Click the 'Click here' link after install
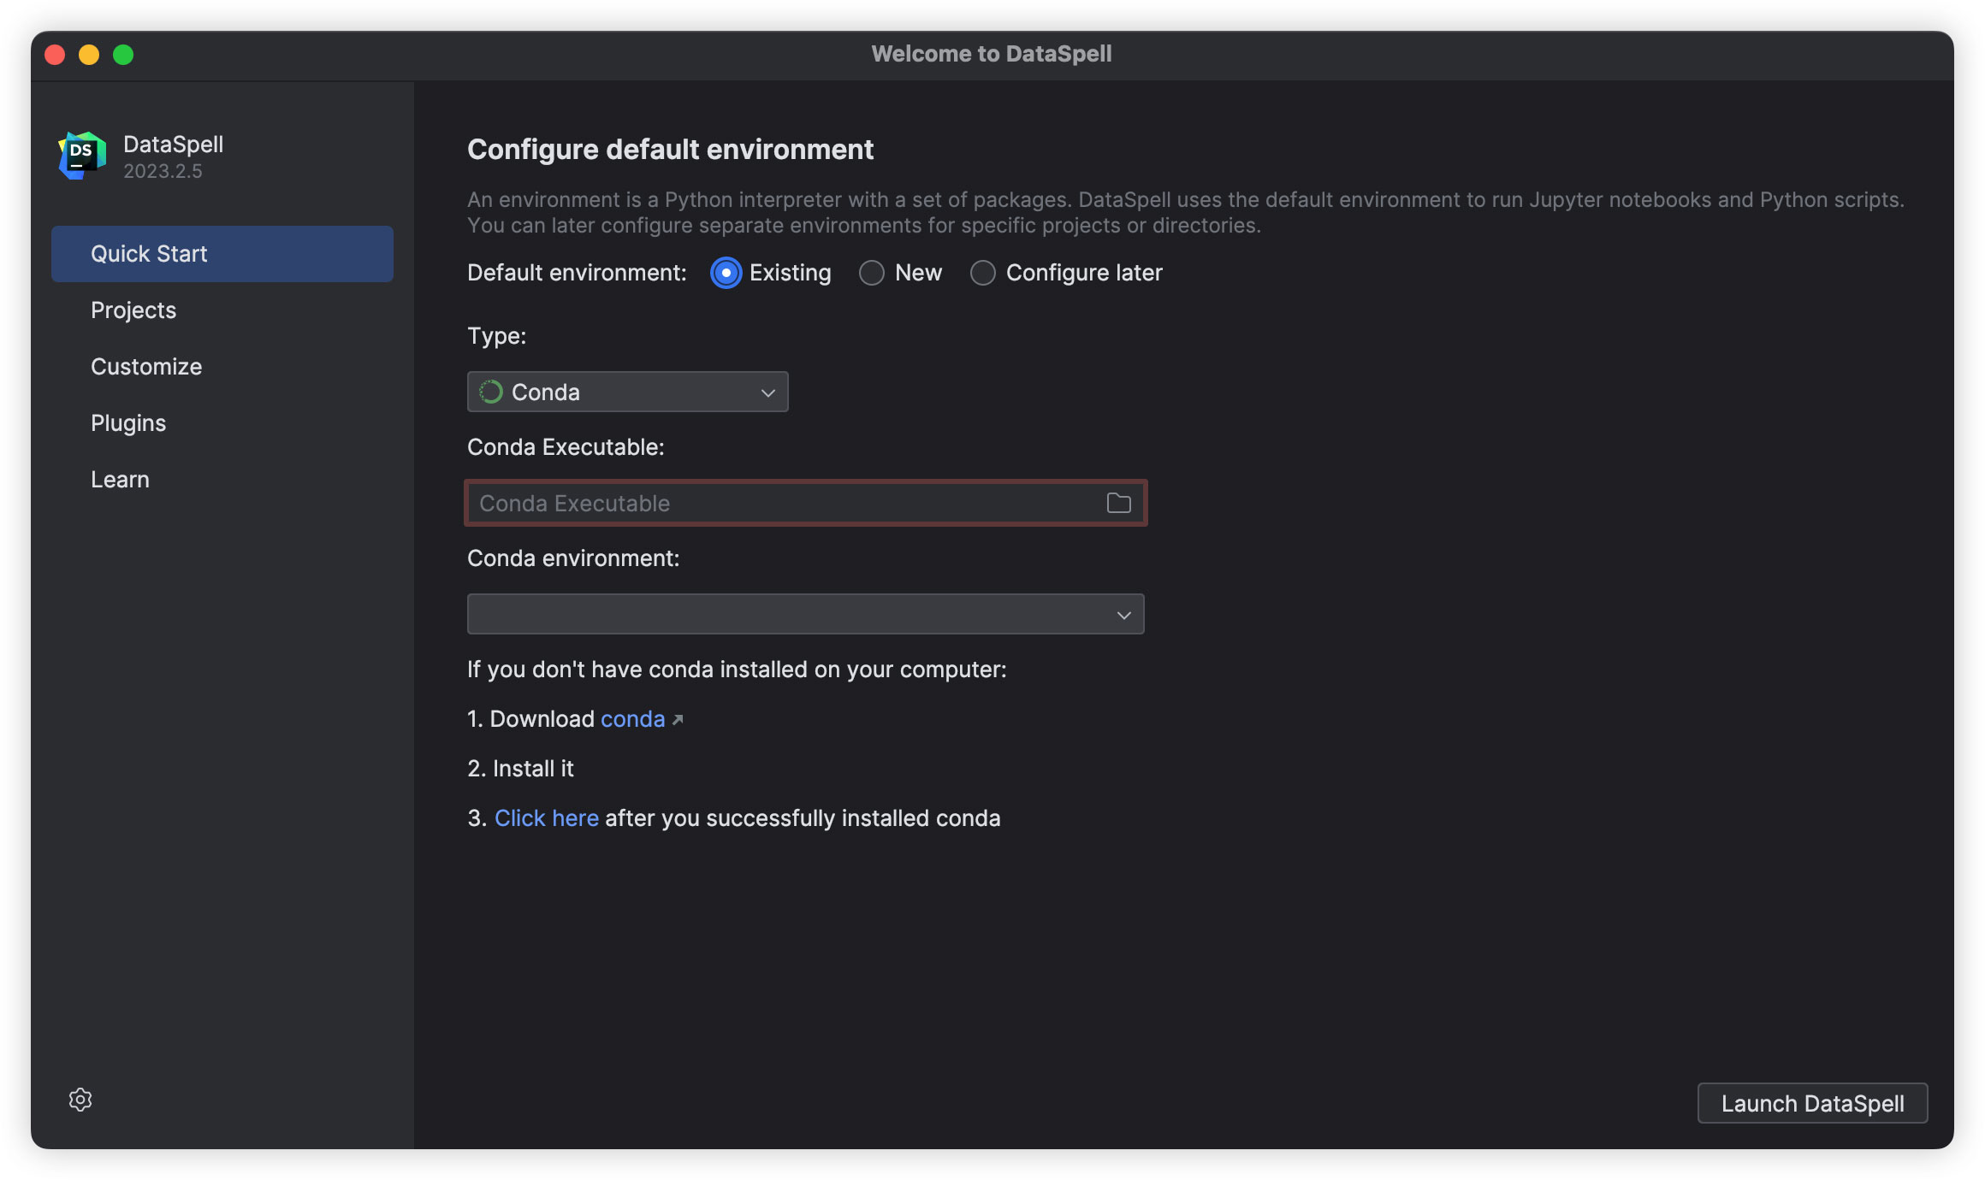1985x1180 pixels. click(547, 818)
